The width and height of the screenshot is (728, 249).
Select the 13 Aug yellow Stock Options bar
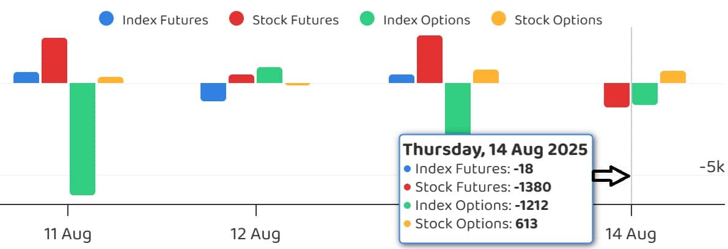click(x=486, y=76)
